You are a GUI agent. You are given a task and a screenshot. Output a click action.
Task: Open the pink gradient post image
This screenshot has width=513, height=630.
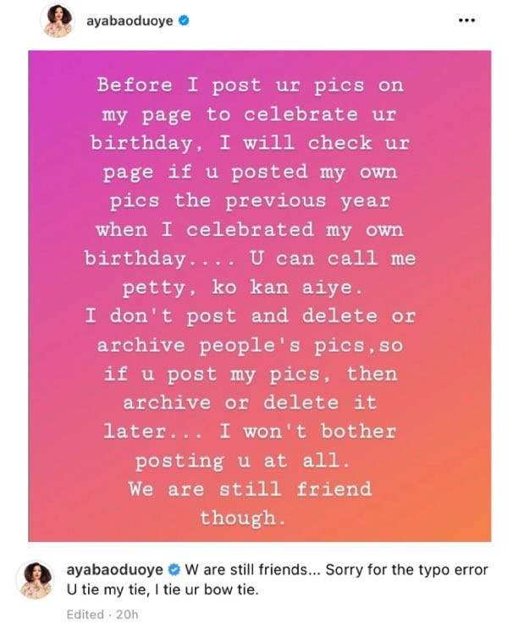(x=259, y=296)
